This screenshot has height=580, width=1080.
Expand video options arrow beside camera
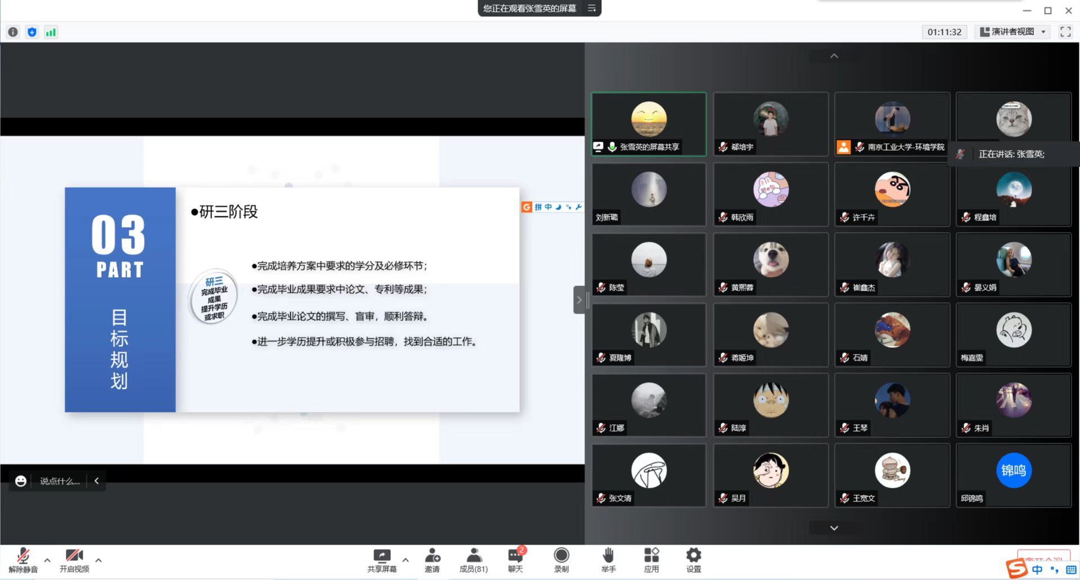click(x=98, y=560)
